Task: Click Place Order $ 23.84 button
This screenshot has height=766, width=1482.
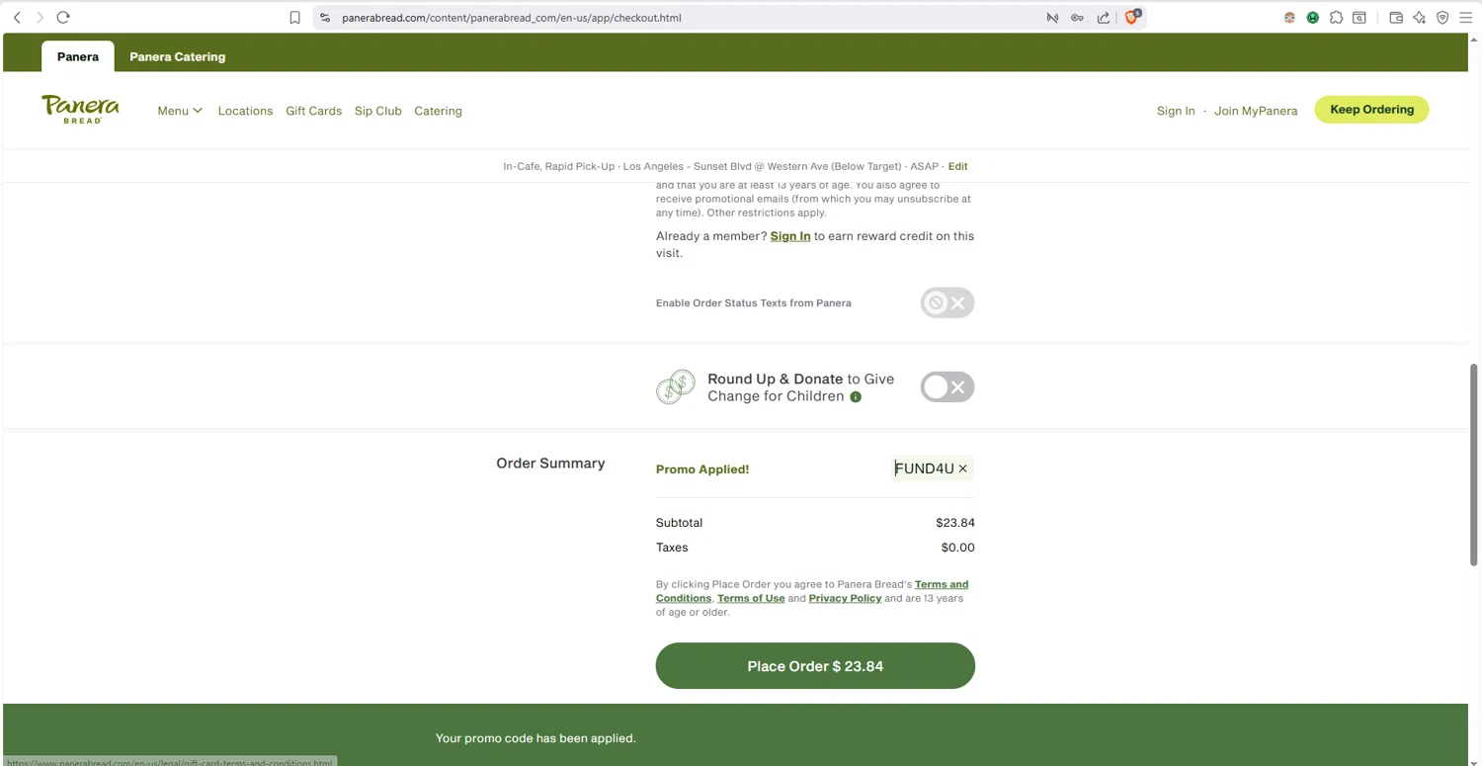Action: pyautogui.click(x=815, y=666)
